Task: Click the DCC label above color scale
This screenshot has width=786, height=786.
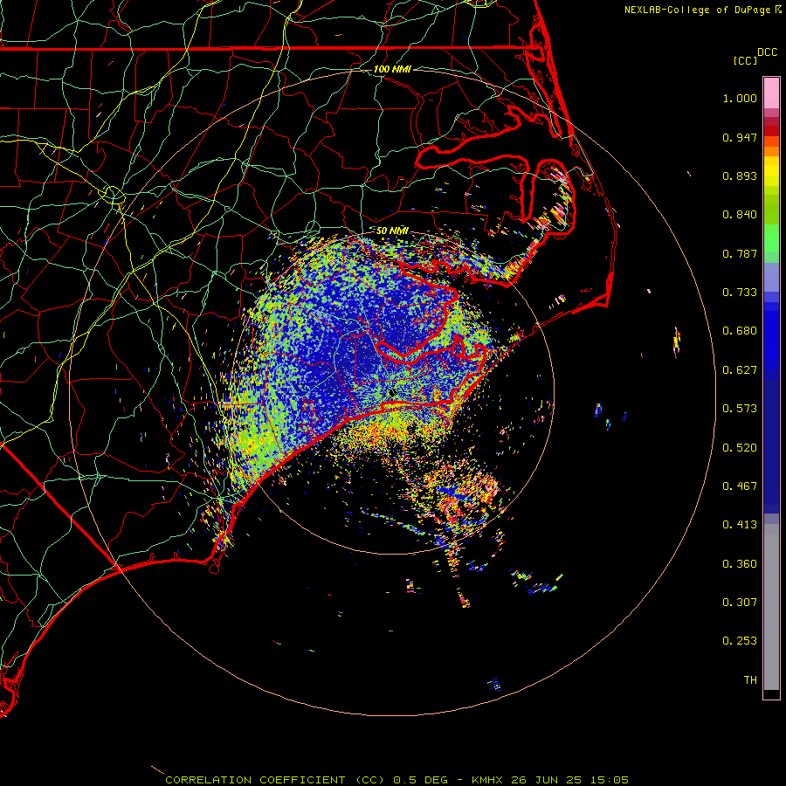Action: pyautogui.click(x=767, y=52)
